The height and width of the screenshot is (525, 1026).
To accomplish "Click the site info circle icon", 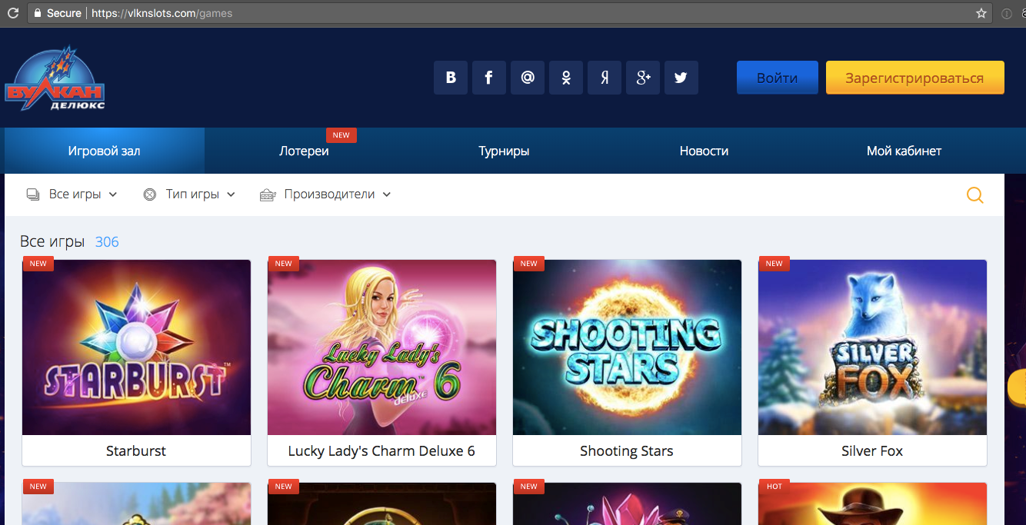I will coord(1006,13).
